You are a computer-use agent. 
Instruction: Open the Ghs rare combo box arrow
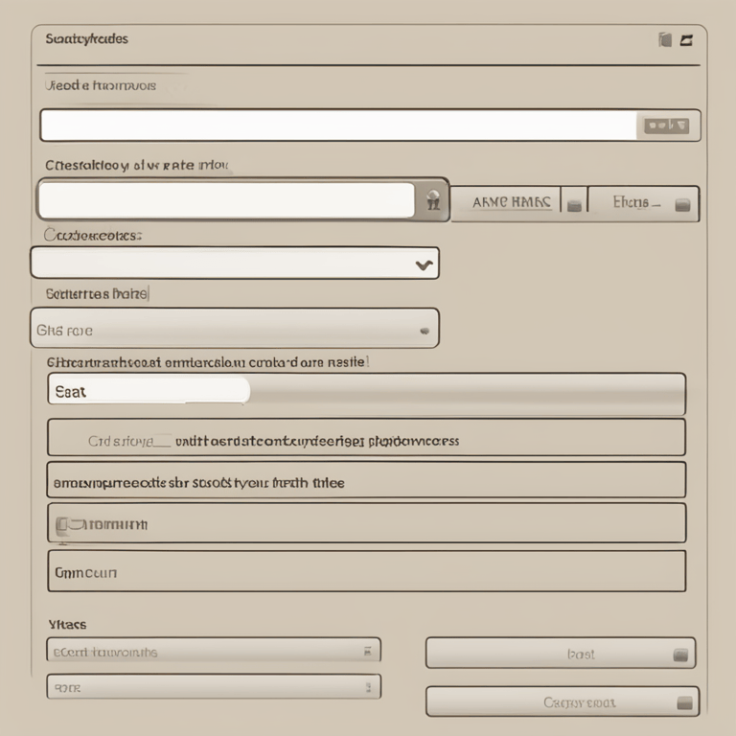click(425, 331)
